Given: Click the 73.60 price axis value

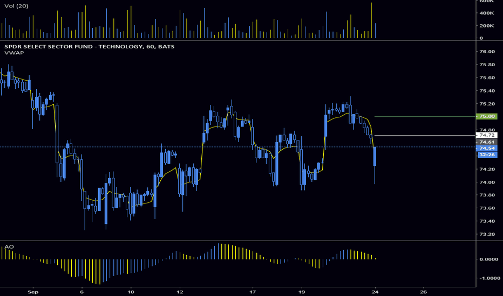Looking at the screenshot, I should [x=487, y=208].
